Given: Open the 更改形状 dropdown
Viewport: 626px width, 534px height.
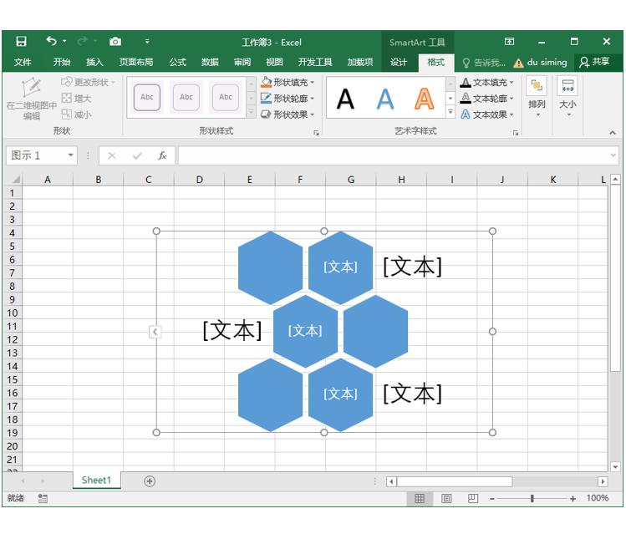Looking at the screenshot, I should pos(89,82).
